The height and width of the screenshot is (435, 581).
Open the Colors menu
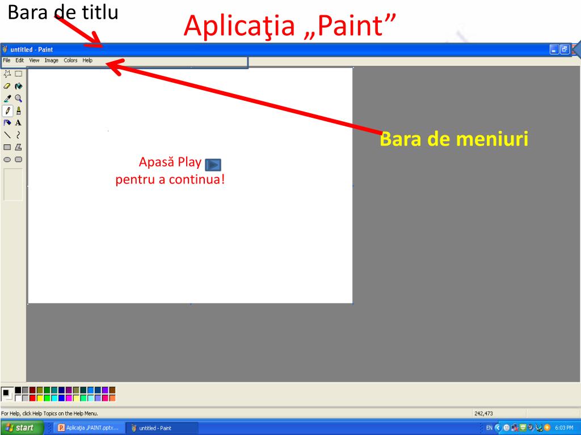tap(70, 60)
